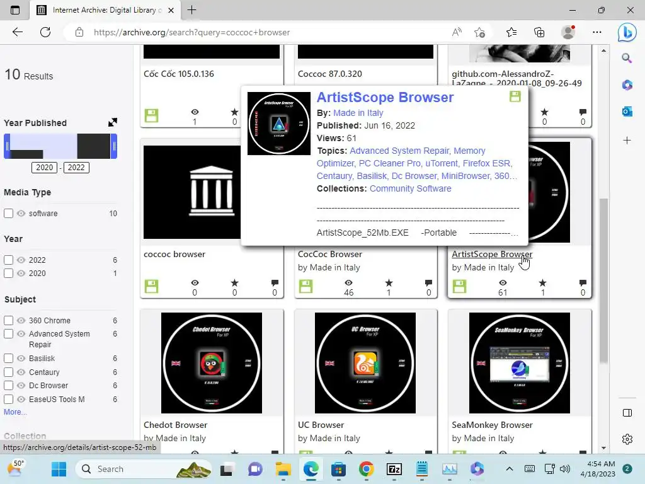
Task: Expand More subject filters
Action: pos(15,412)
